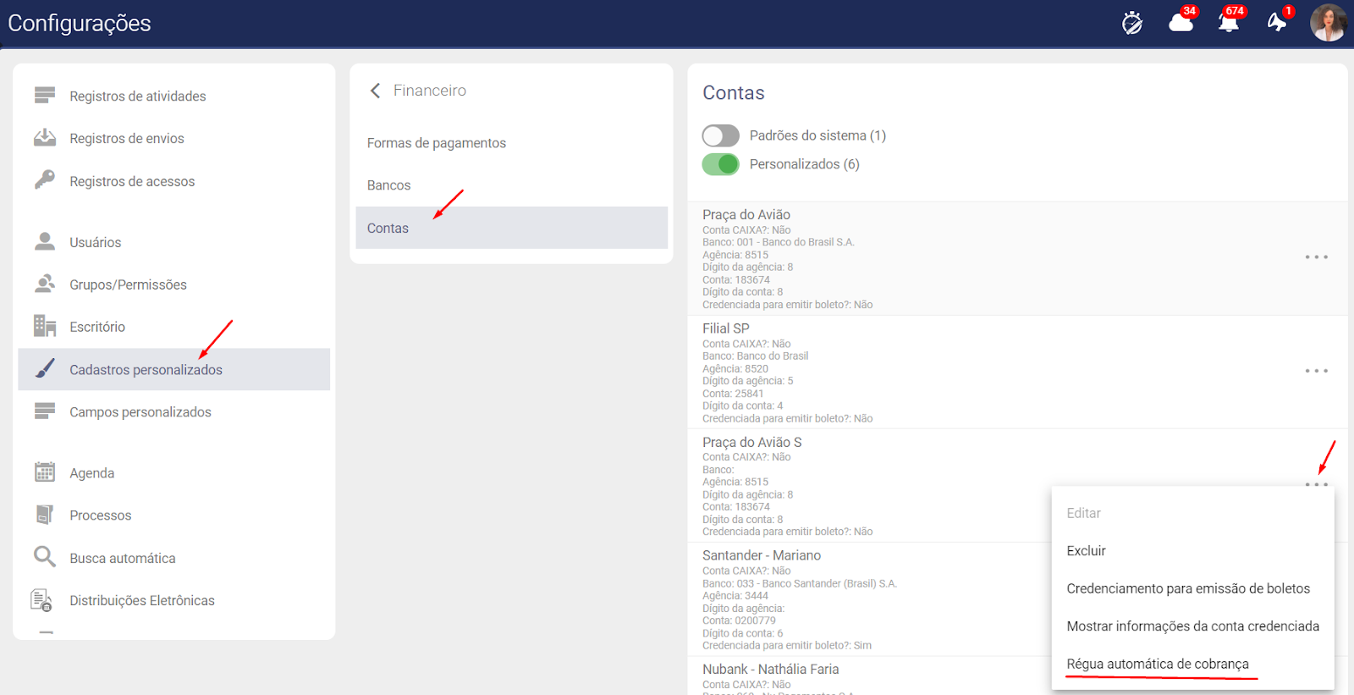Screen dimensions: 1354x695
Task: Select Credenciamento para emissão de boletos
Action: tap(1187, 588)
